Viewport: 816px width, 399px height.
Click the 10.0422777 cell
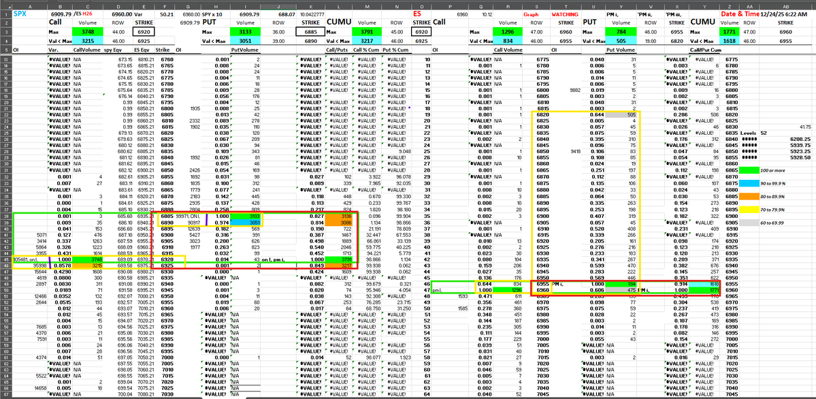point(312,14)
